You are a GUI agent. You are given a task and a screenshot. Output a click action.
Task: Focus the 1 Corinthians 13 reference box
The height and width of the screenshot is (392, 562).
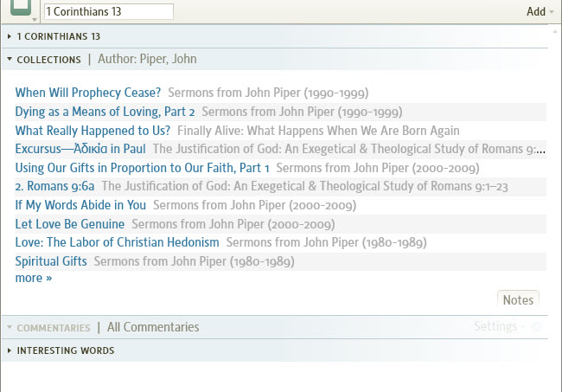(x=109, y=11)
